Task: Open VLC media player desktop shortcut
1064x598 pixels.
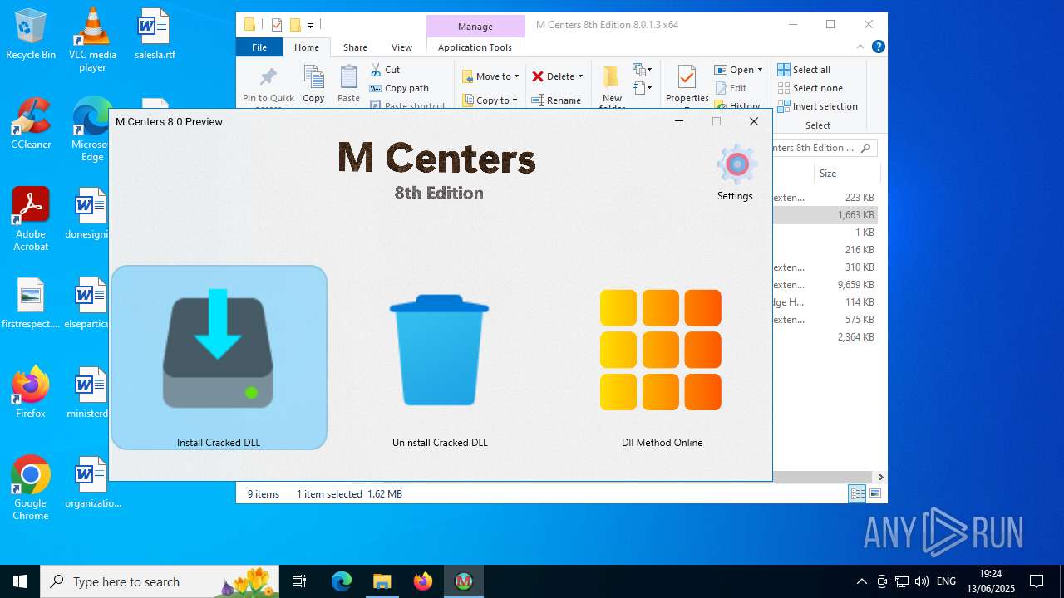Action: pos(92,39)
